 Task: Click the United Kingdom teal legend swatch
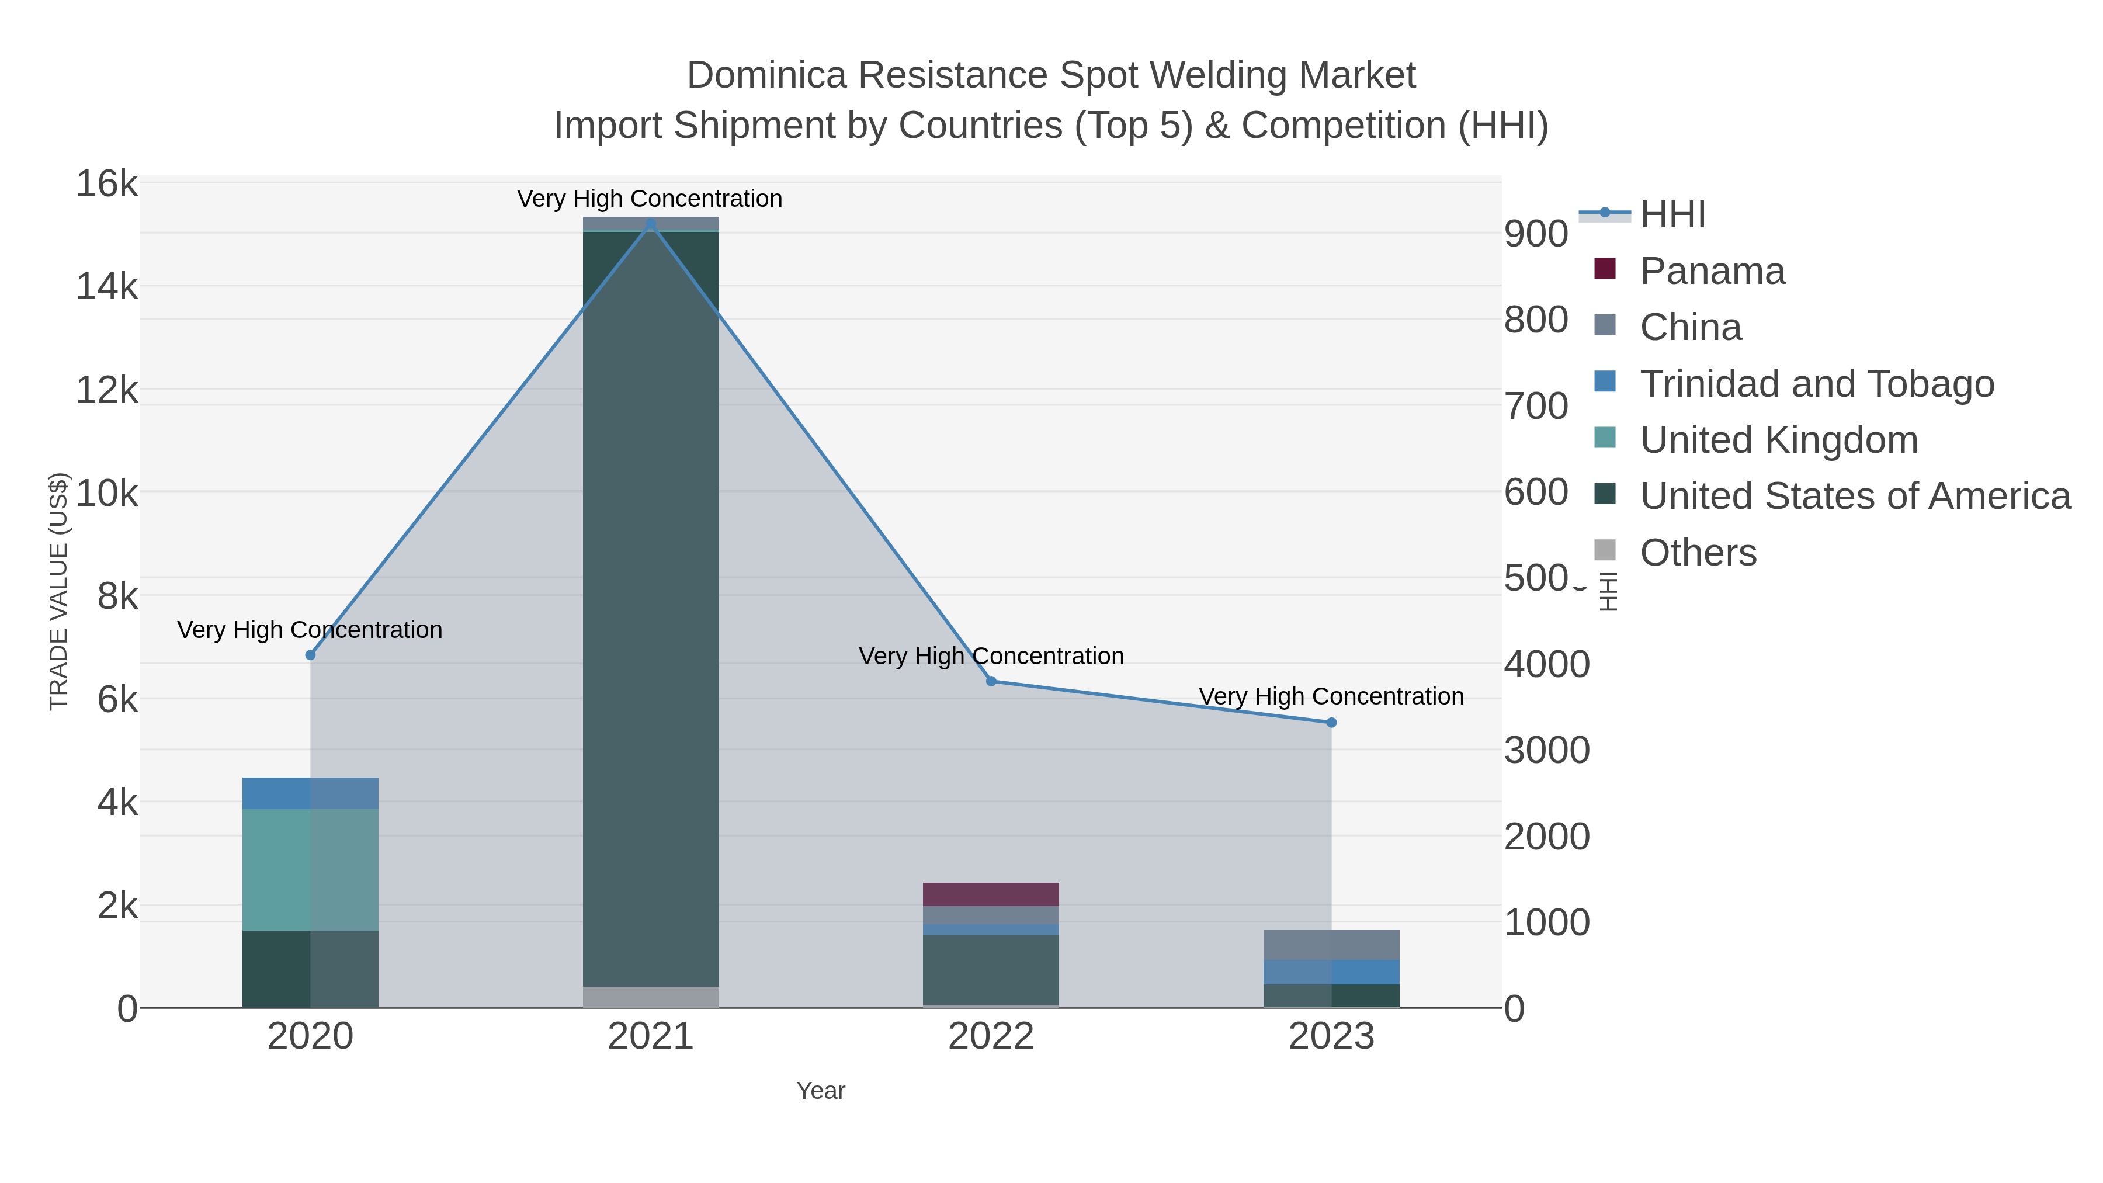(x=1605, y=438)
